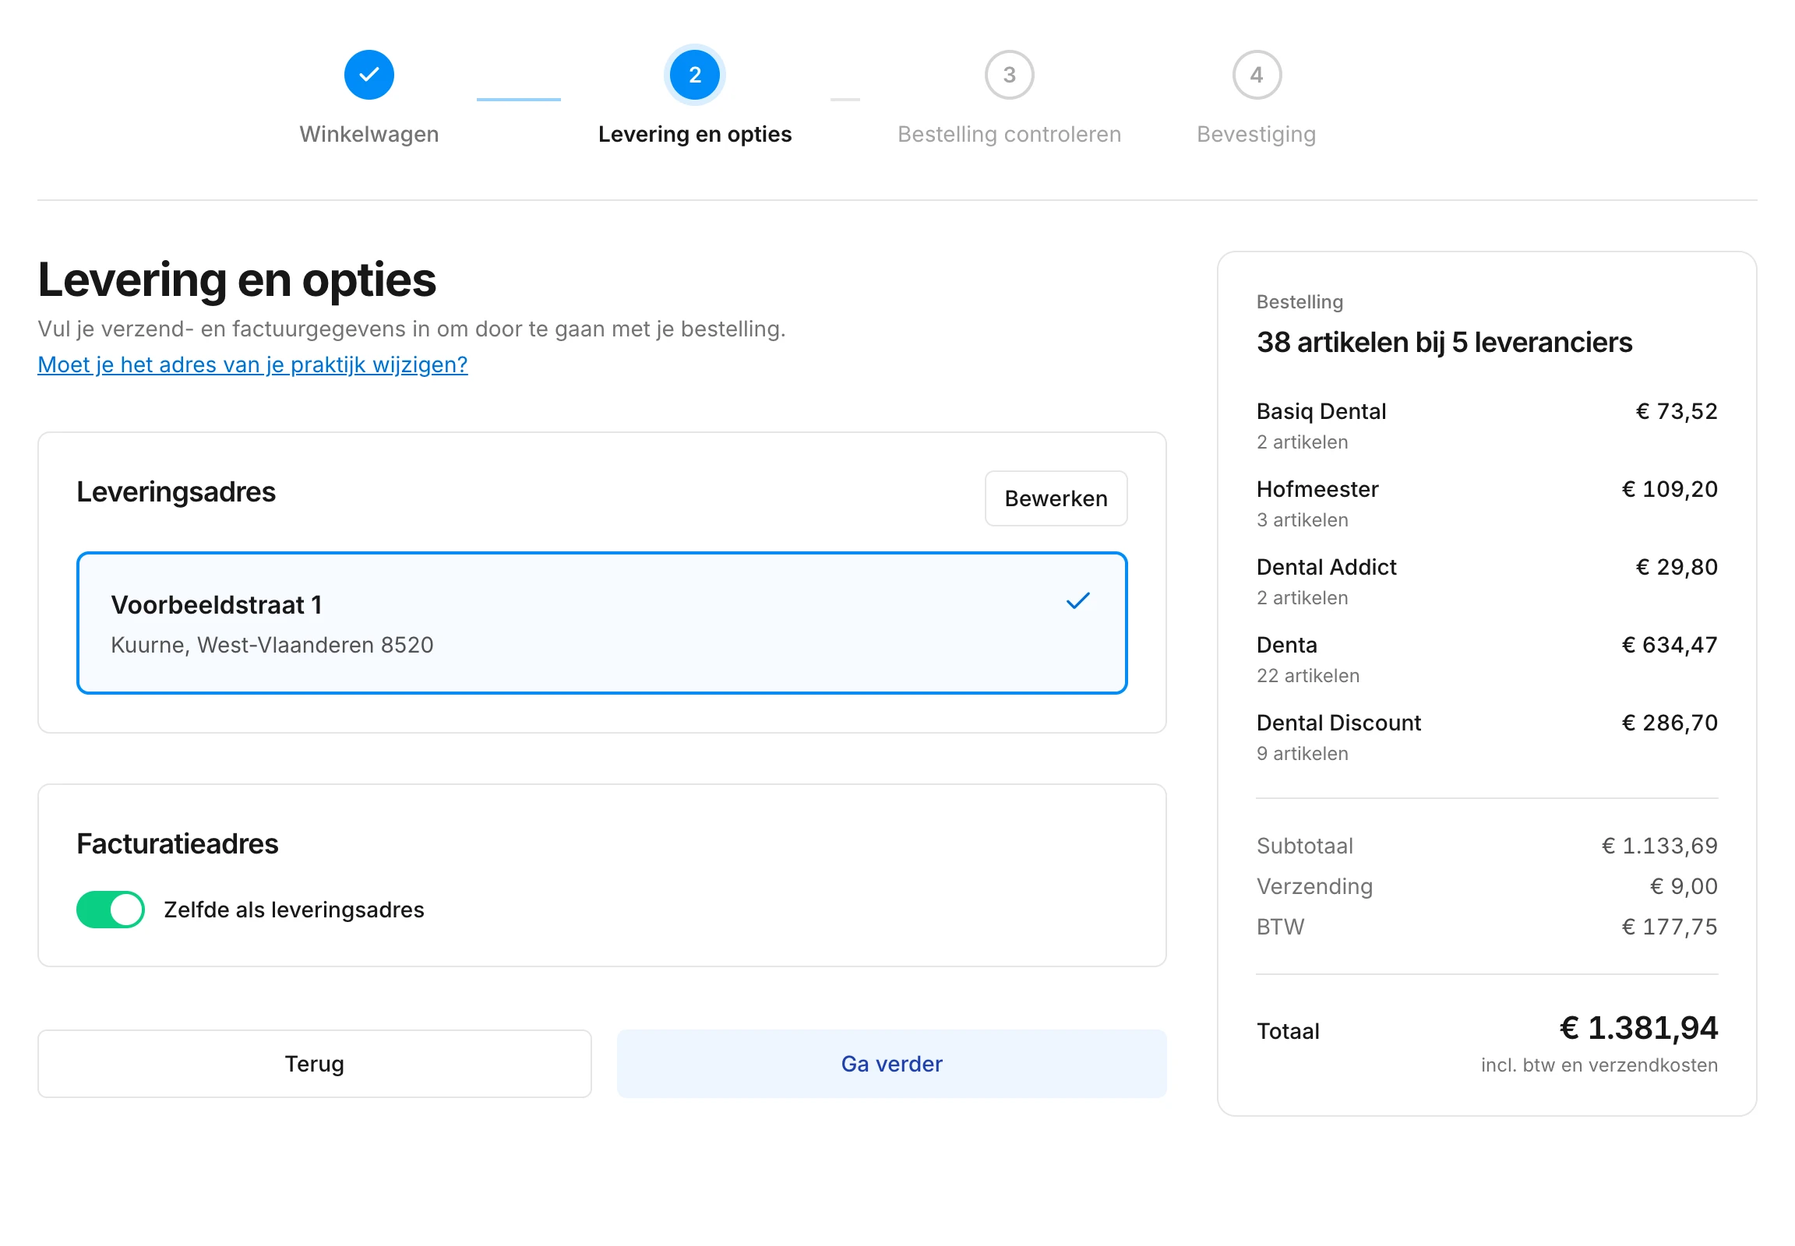Click the Ga verder button
Image resolution: width=1795 pixels, height=1246 pixels.
891,1063
